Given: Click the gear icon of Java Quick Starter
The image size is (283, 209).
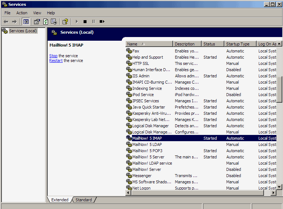Looking at the screenshot, I should click(x=129, y=107).
